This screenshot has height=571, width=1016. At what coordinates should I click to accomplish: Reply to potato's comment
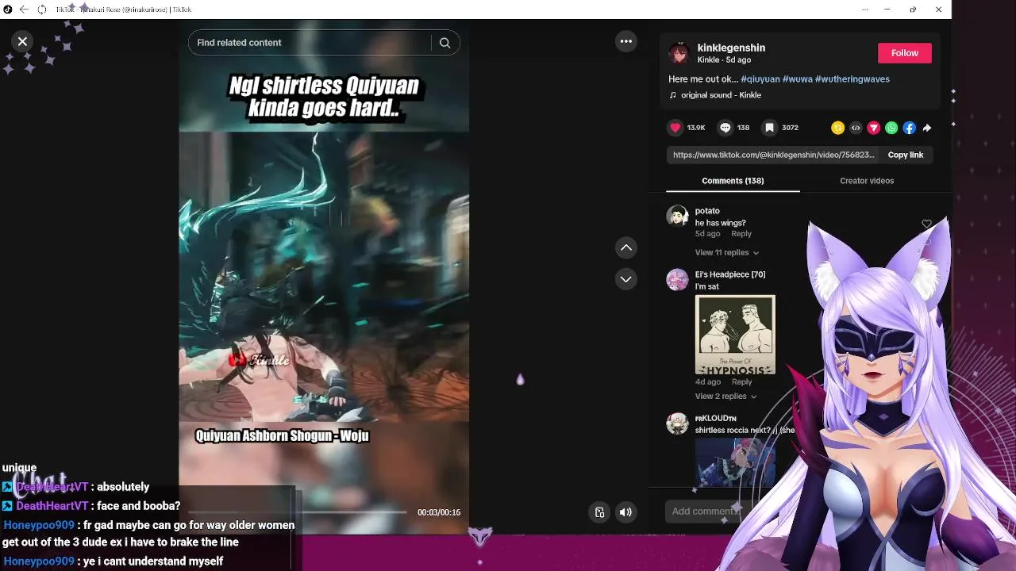[741, 234]
